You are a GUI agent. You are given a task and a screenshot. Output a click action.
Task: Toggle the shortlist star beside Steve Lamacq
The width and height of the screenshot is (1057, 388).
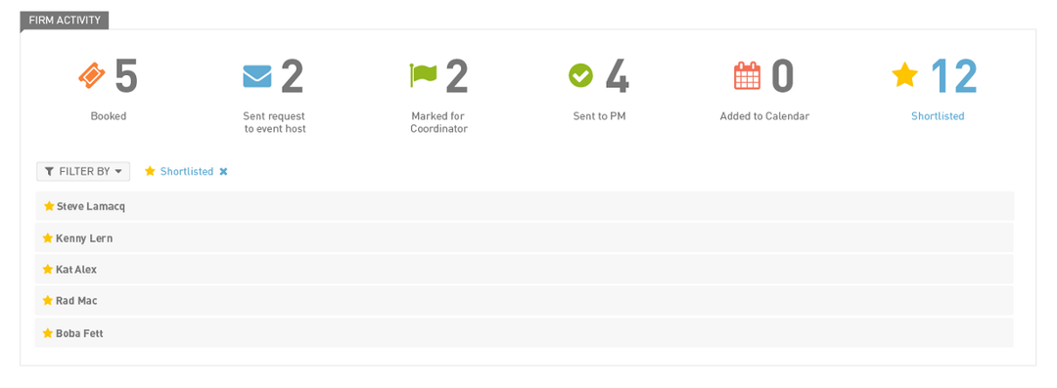(x=49, y=206)
